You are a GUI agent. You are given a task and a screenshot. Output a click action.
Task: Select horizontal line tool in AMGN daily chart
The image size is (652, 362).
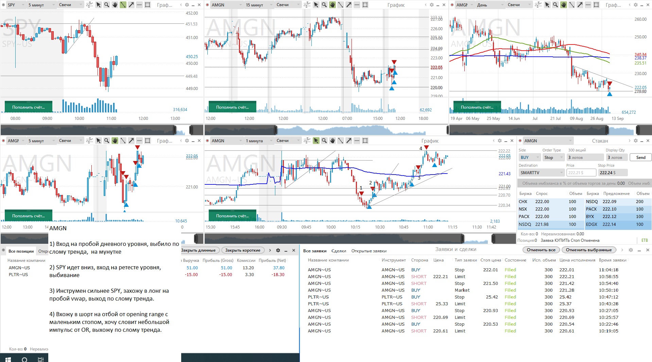[x=588, y=5]
